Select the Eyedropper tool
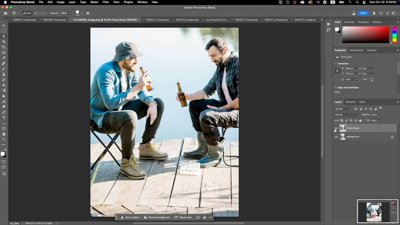The height and width of the screenshot is (225, 400). (4, 58)
